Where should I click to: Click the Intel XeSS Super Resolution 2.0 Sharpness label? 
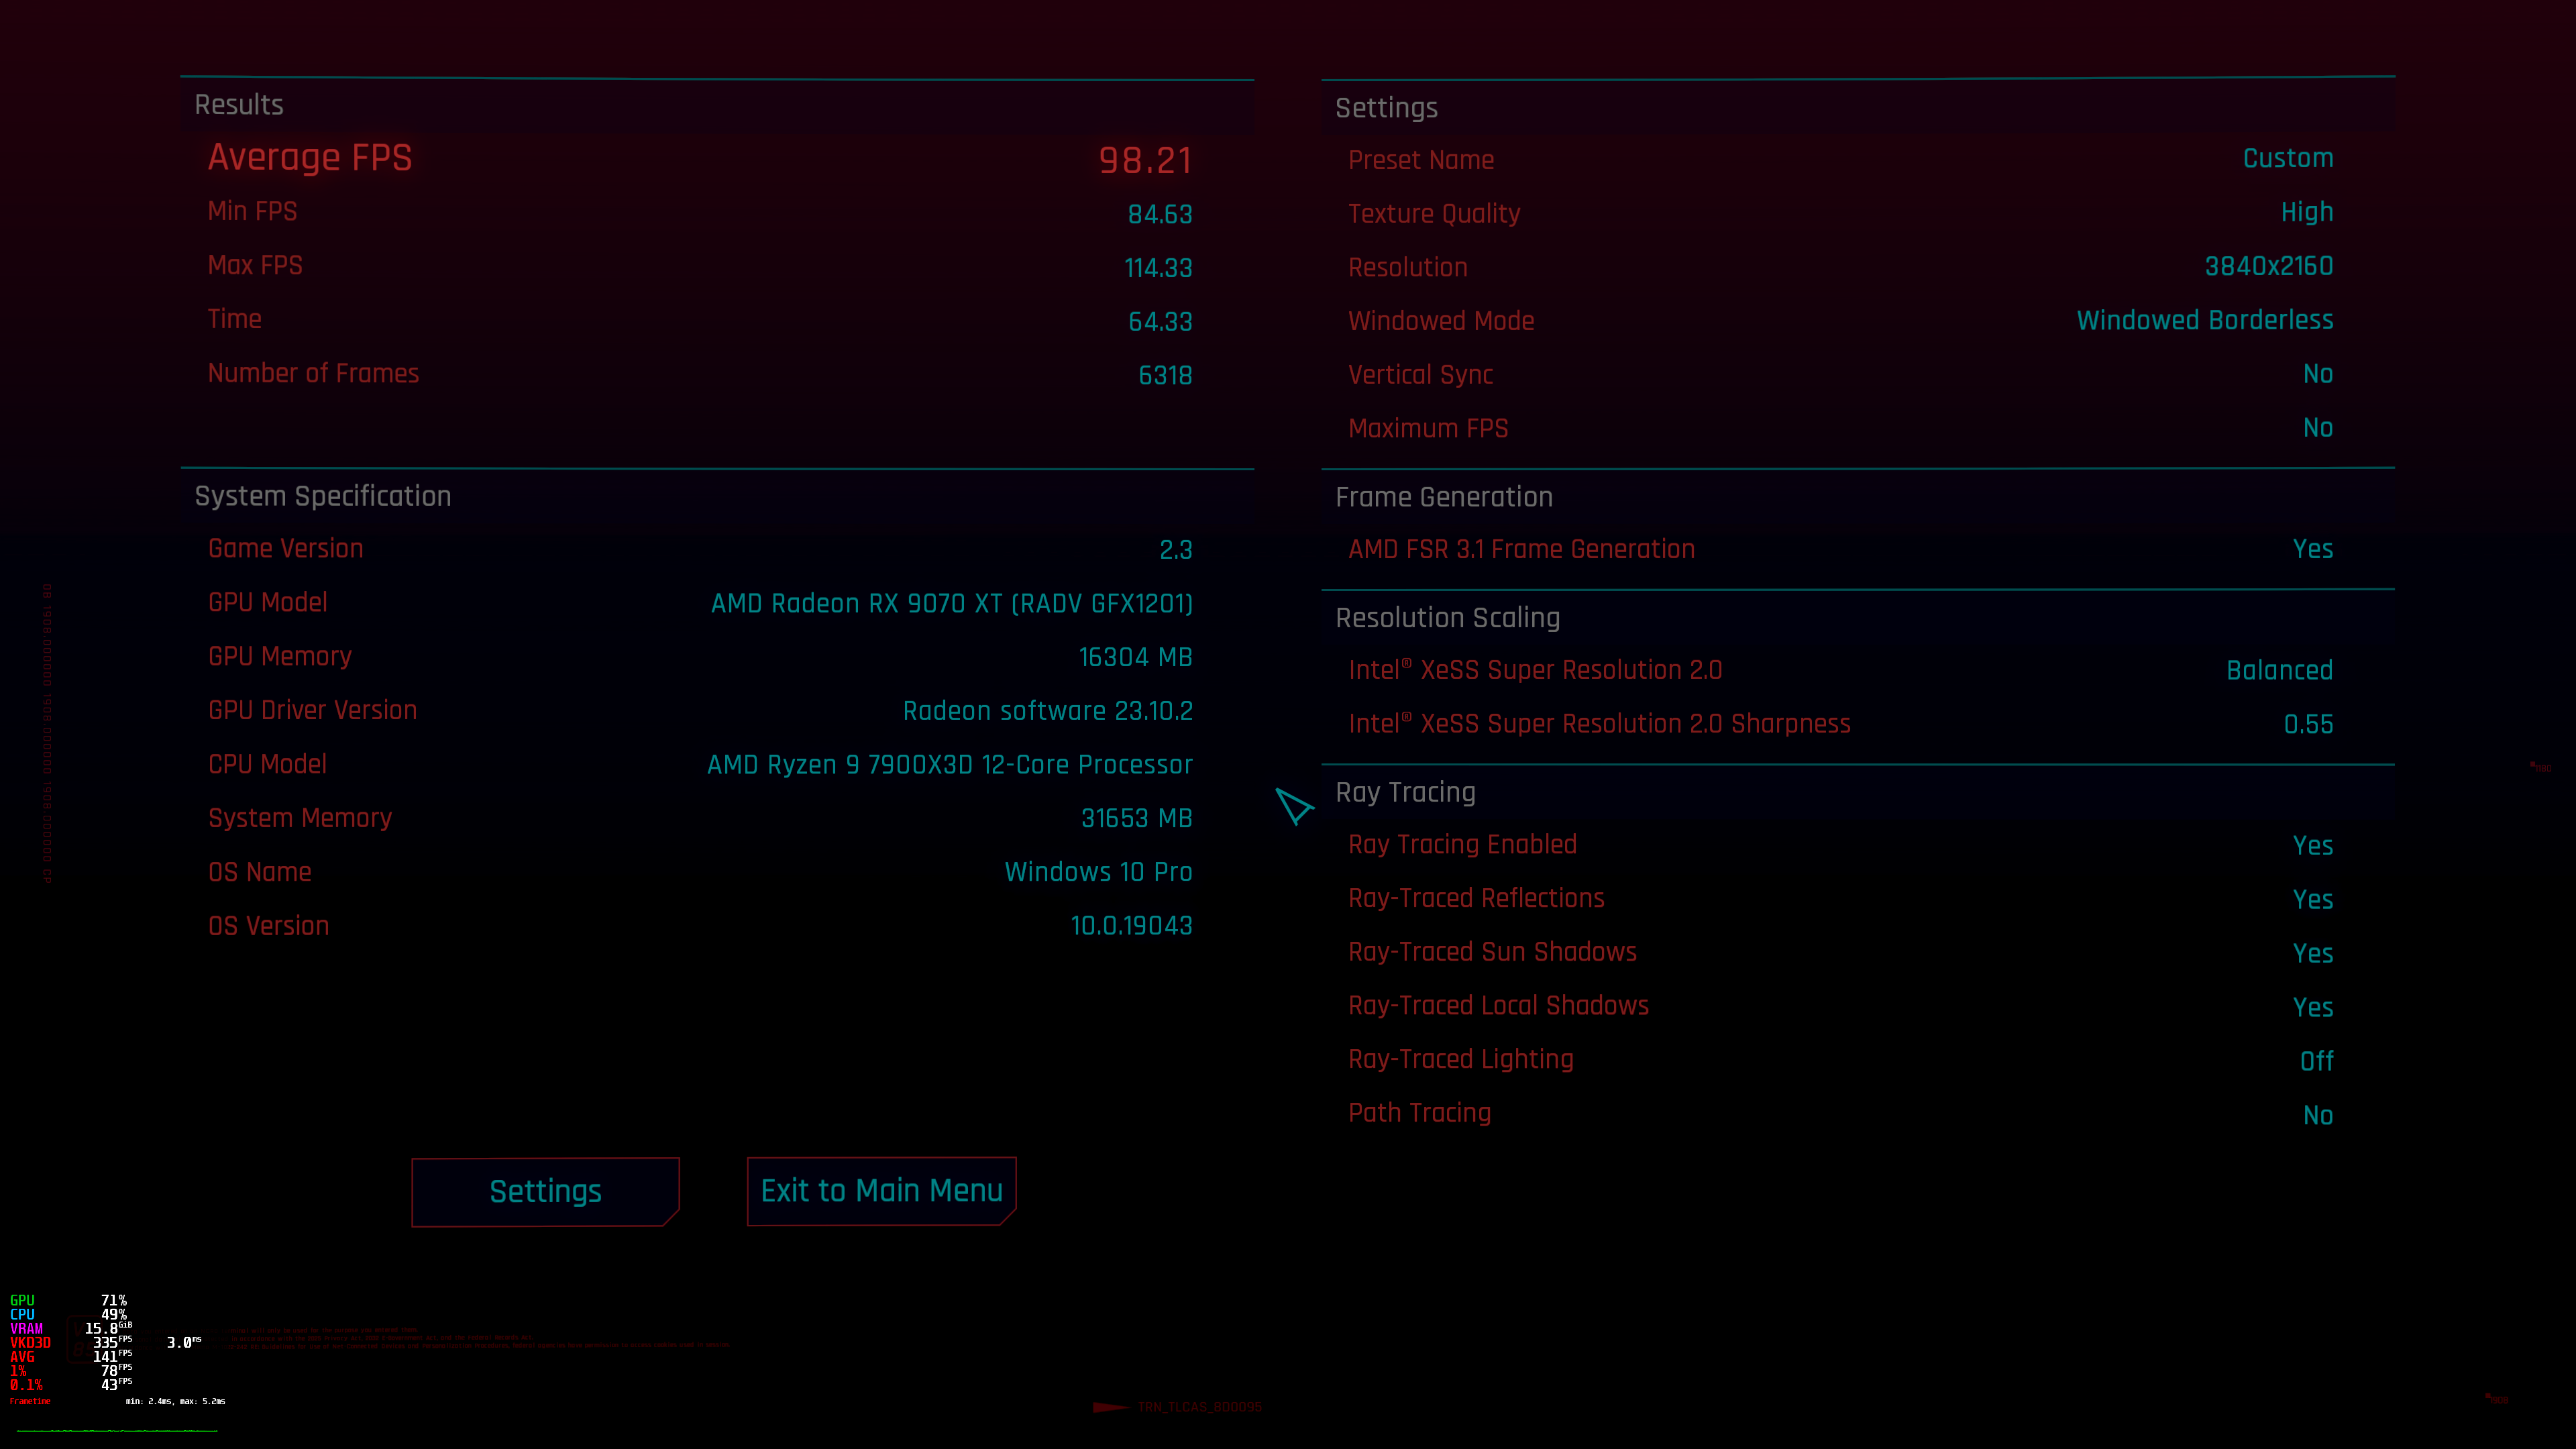(1599, 724)
